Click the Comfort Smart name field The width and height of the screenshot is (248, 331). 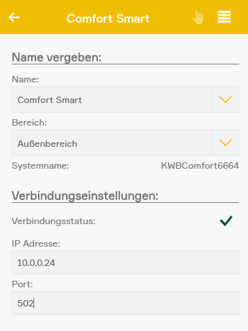tap(112, 100)
